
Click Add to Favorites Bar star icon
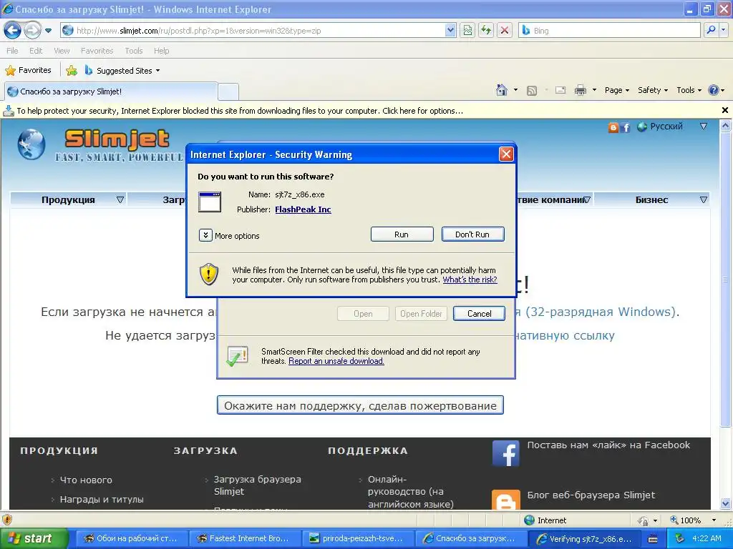(72, 71)
